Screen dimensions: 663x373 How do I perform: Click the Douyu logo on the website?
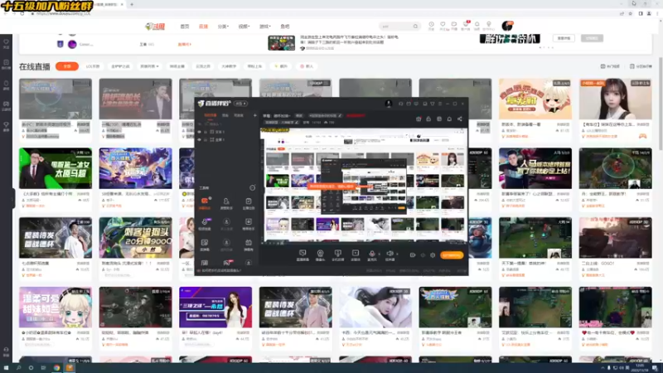(x=155, y=27)
